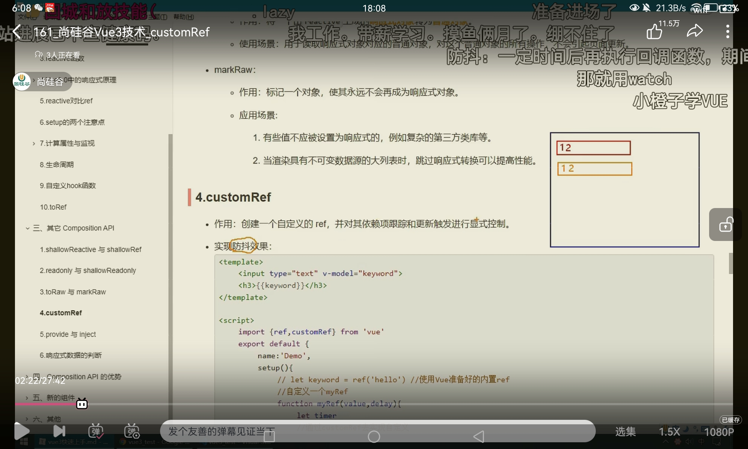Toggle danmaku comments on or off
Screen dimensions: 748x449
[96, 431]
